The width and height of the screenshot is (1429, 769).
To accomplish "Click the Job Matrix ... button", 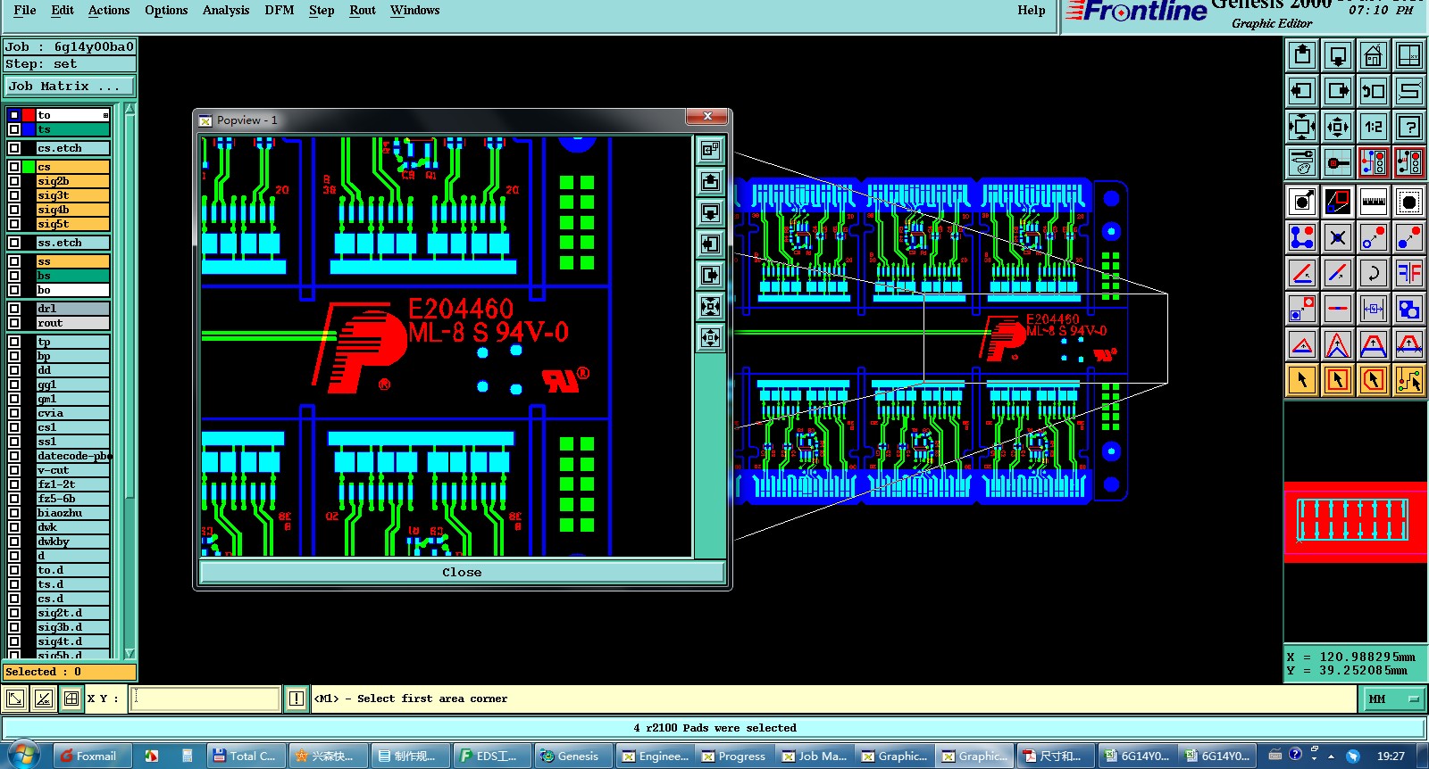I will (70, 87).
